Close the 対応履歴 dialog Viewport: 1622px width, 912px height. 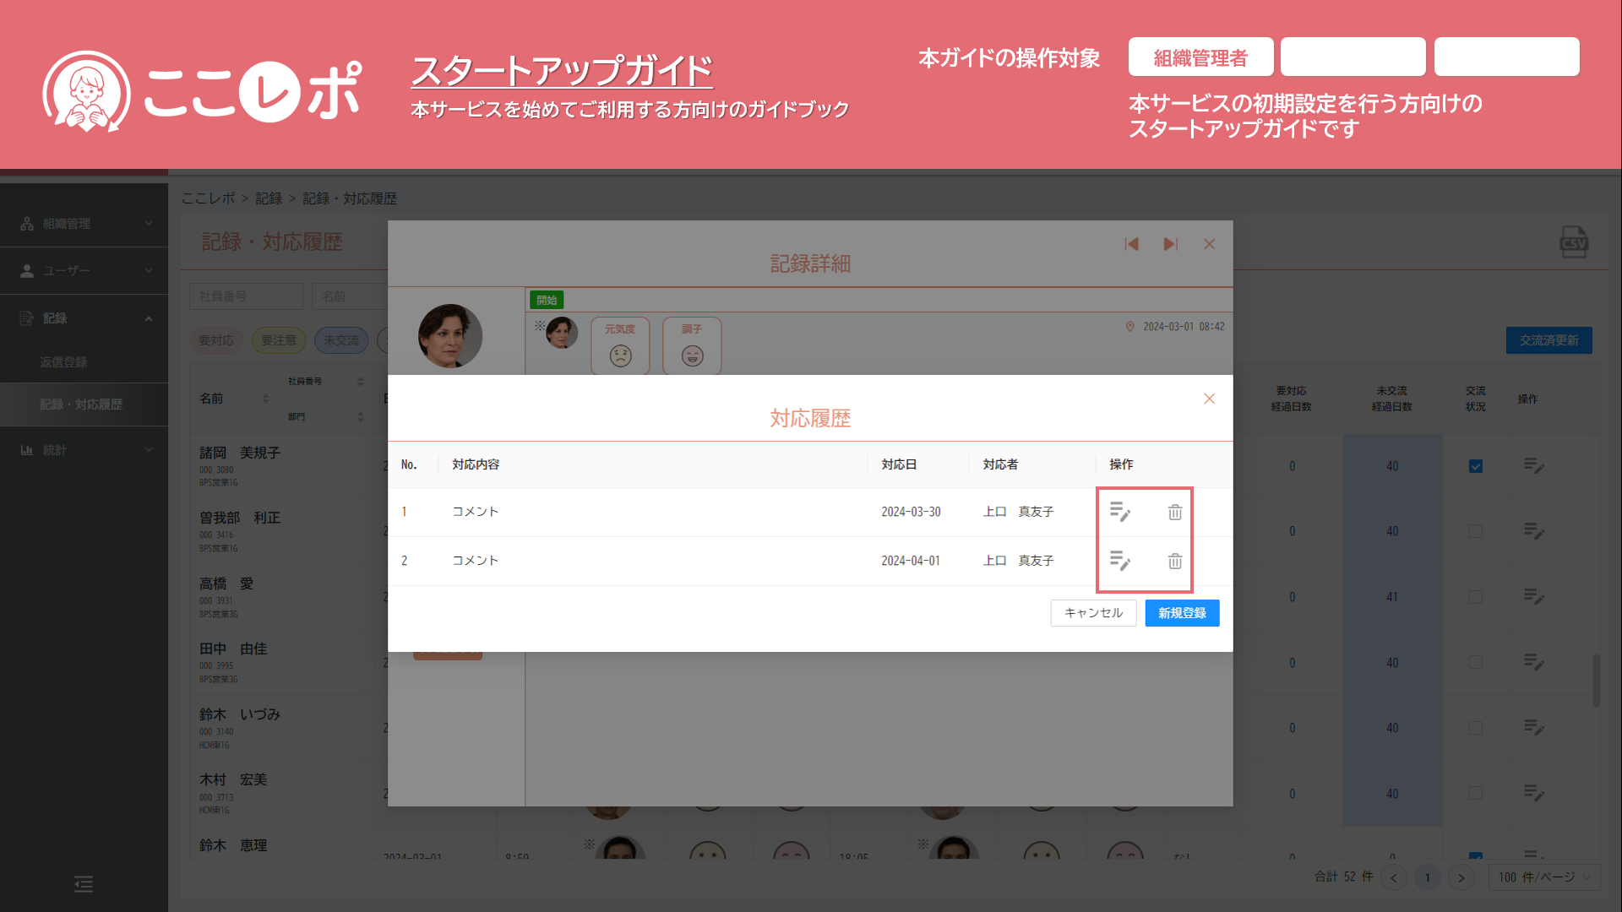pos(1209,399)
